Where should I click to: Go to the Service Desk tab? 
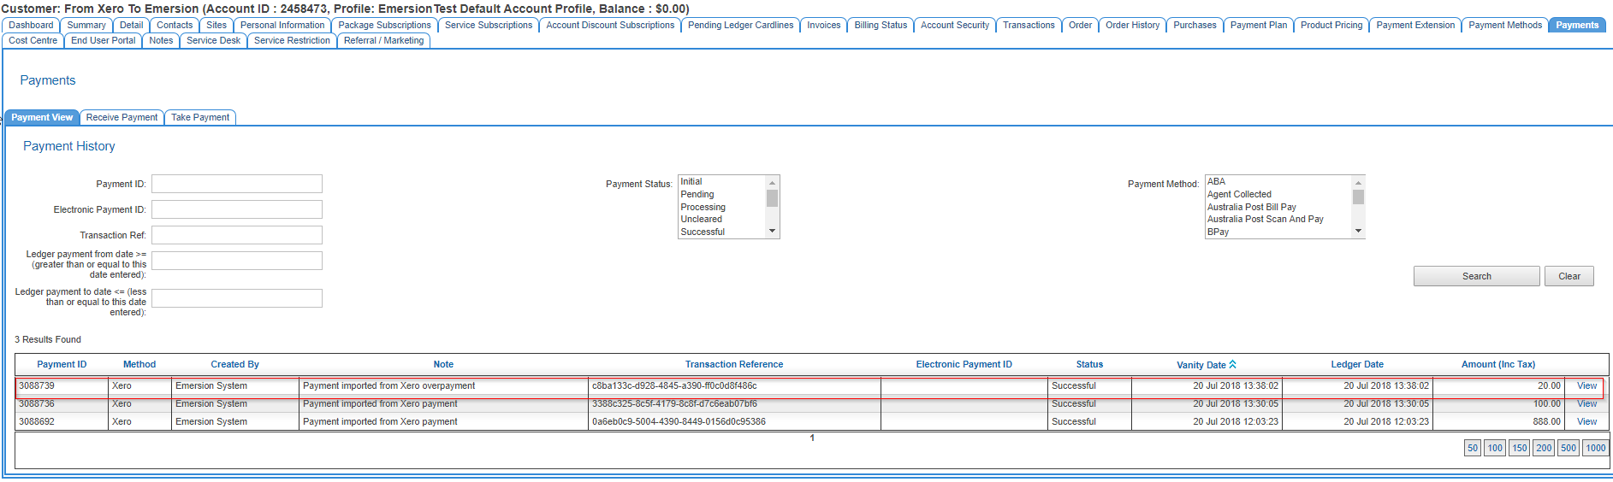click(213, 41)
